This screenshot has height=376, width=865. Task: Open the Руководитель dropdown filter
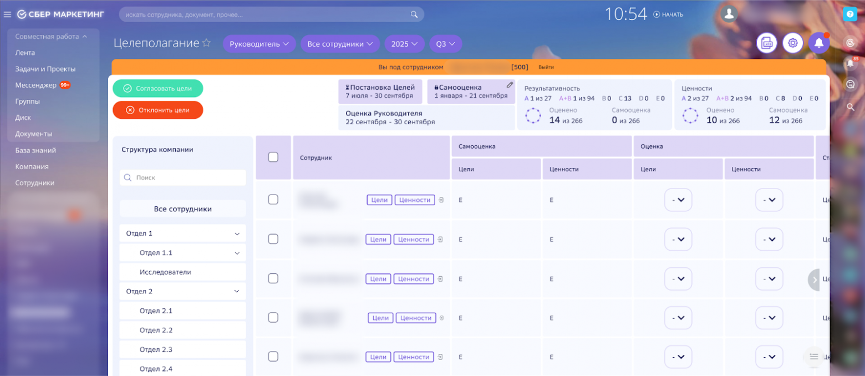[x=259, y=44]
